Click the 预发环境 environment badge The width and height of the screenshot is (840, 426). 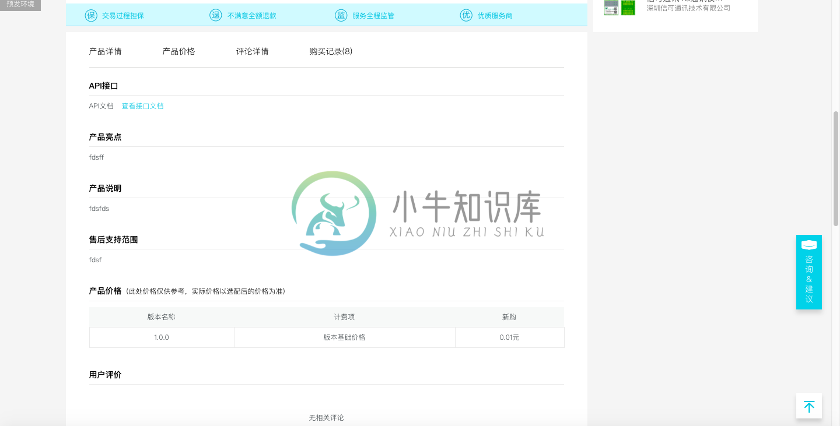click(20, 5)
